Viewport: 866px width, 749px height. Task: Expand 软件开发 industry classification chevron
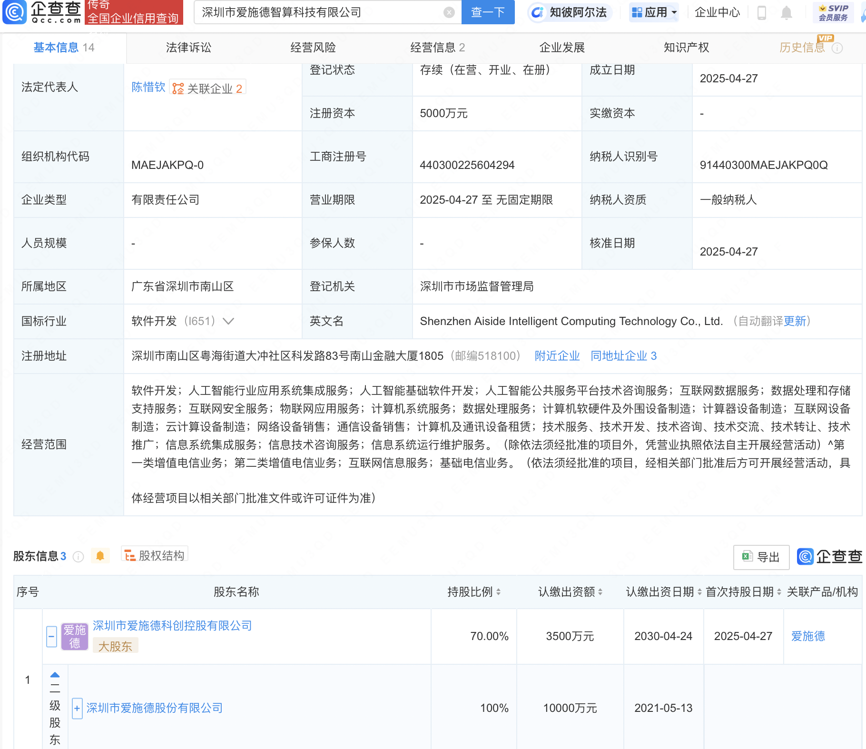[x=228, y=321]
